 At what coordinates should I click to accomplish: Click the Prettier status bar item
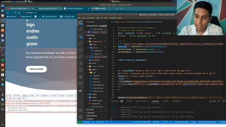[222, 122]
